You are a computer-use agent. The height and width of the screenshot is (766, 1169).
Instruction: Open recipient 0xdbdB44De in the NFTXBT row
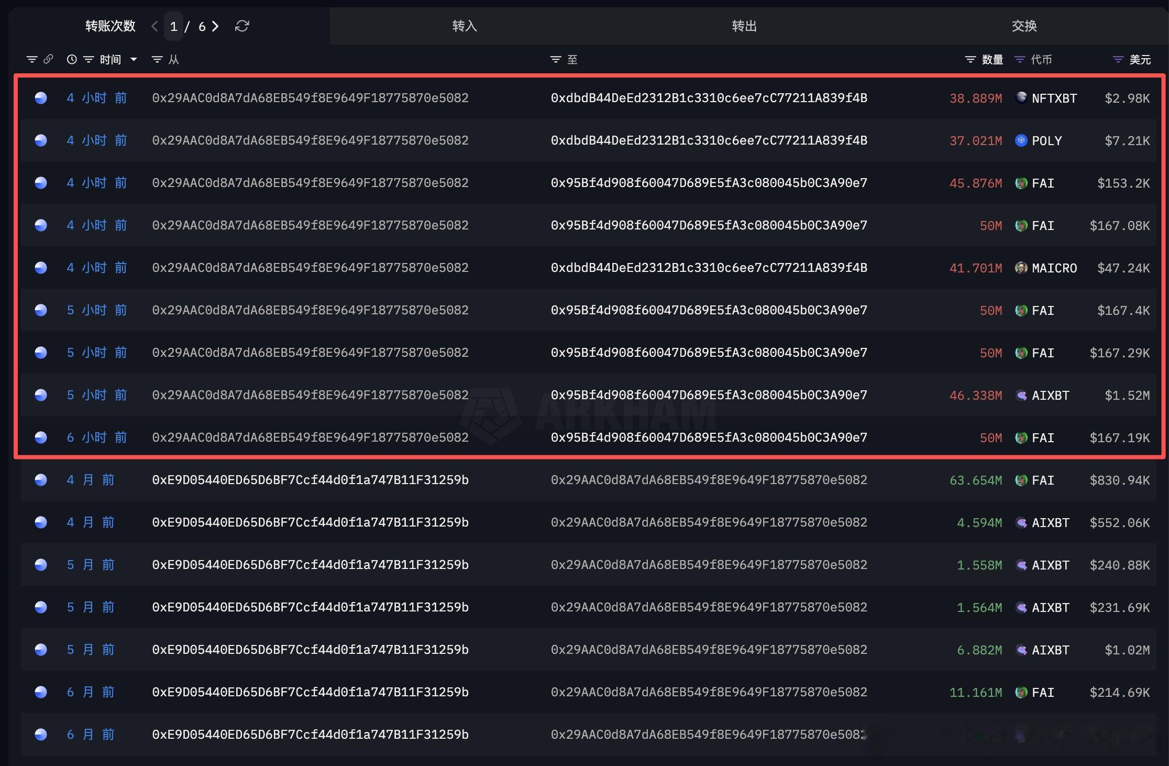(x=709, y=98)
